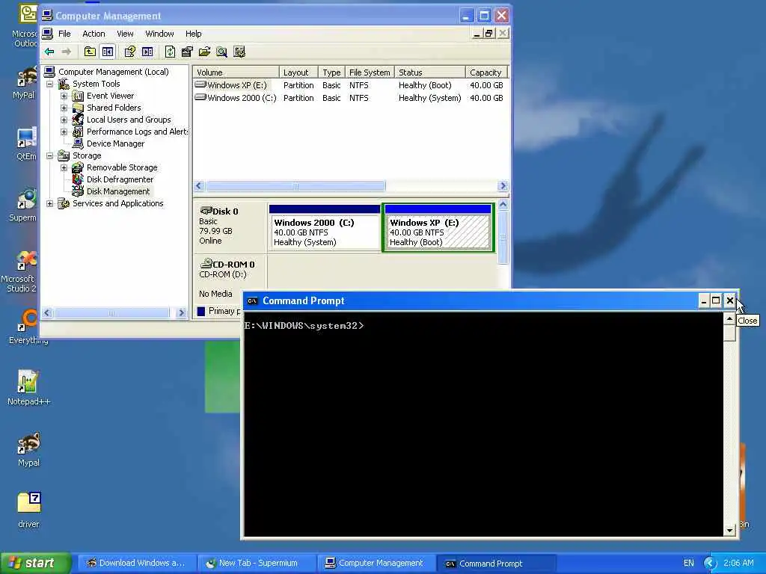The height and width of the screenshot is (574, 766).
Task: Sort by the Volume column header
Action: 236,72
